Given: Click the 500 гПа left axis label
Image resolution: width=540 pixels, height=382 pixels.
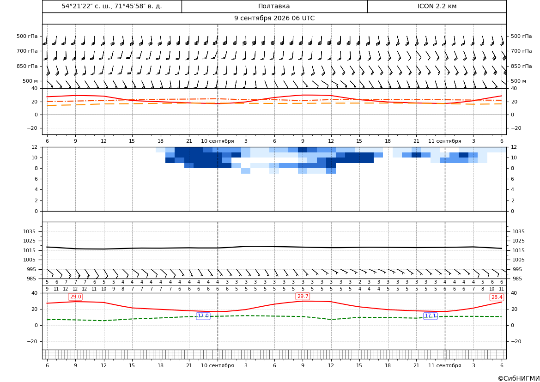Looking at the screenshot, I should 27,36.
